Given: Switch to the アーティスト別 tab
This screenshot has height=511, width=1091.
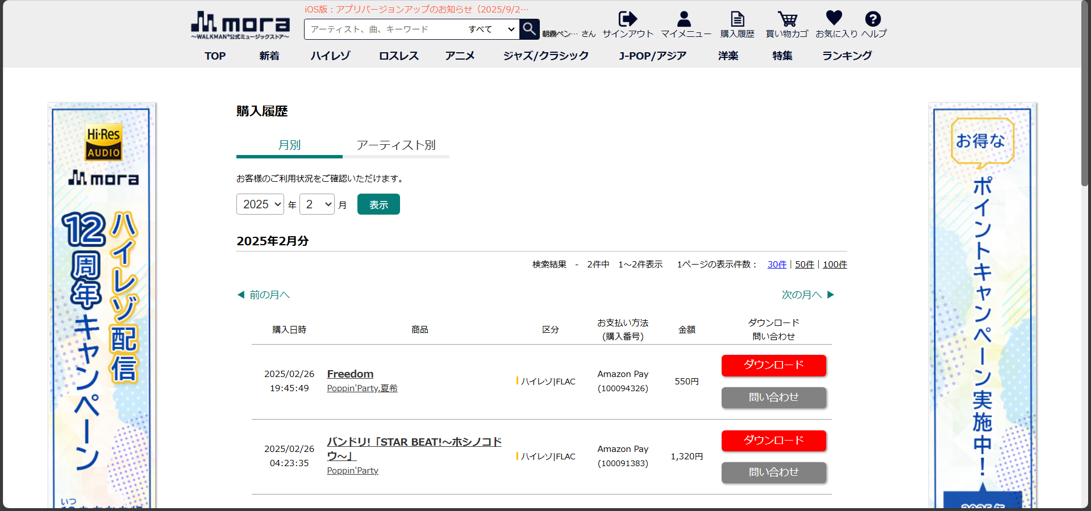Looking at the screenshot, I should pos(395,145).
